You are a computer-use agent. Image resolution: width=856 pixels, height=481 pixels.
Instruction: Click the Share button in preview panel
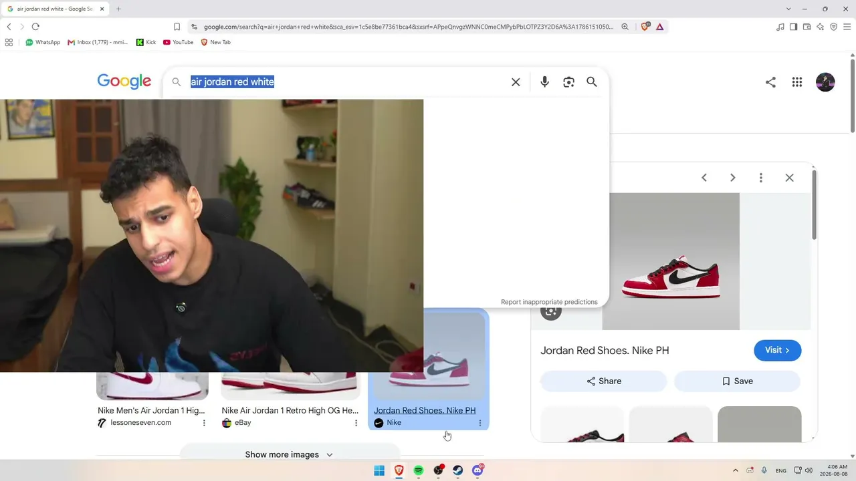604,381
